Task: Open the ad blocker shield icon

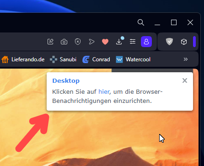Action: click(78, 42)
